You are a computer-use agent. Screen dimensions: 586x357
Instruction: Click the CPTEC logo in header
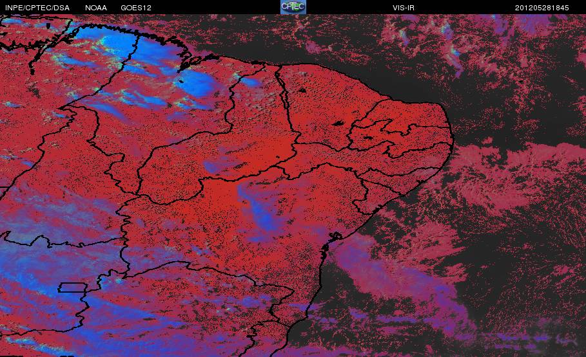293,7
